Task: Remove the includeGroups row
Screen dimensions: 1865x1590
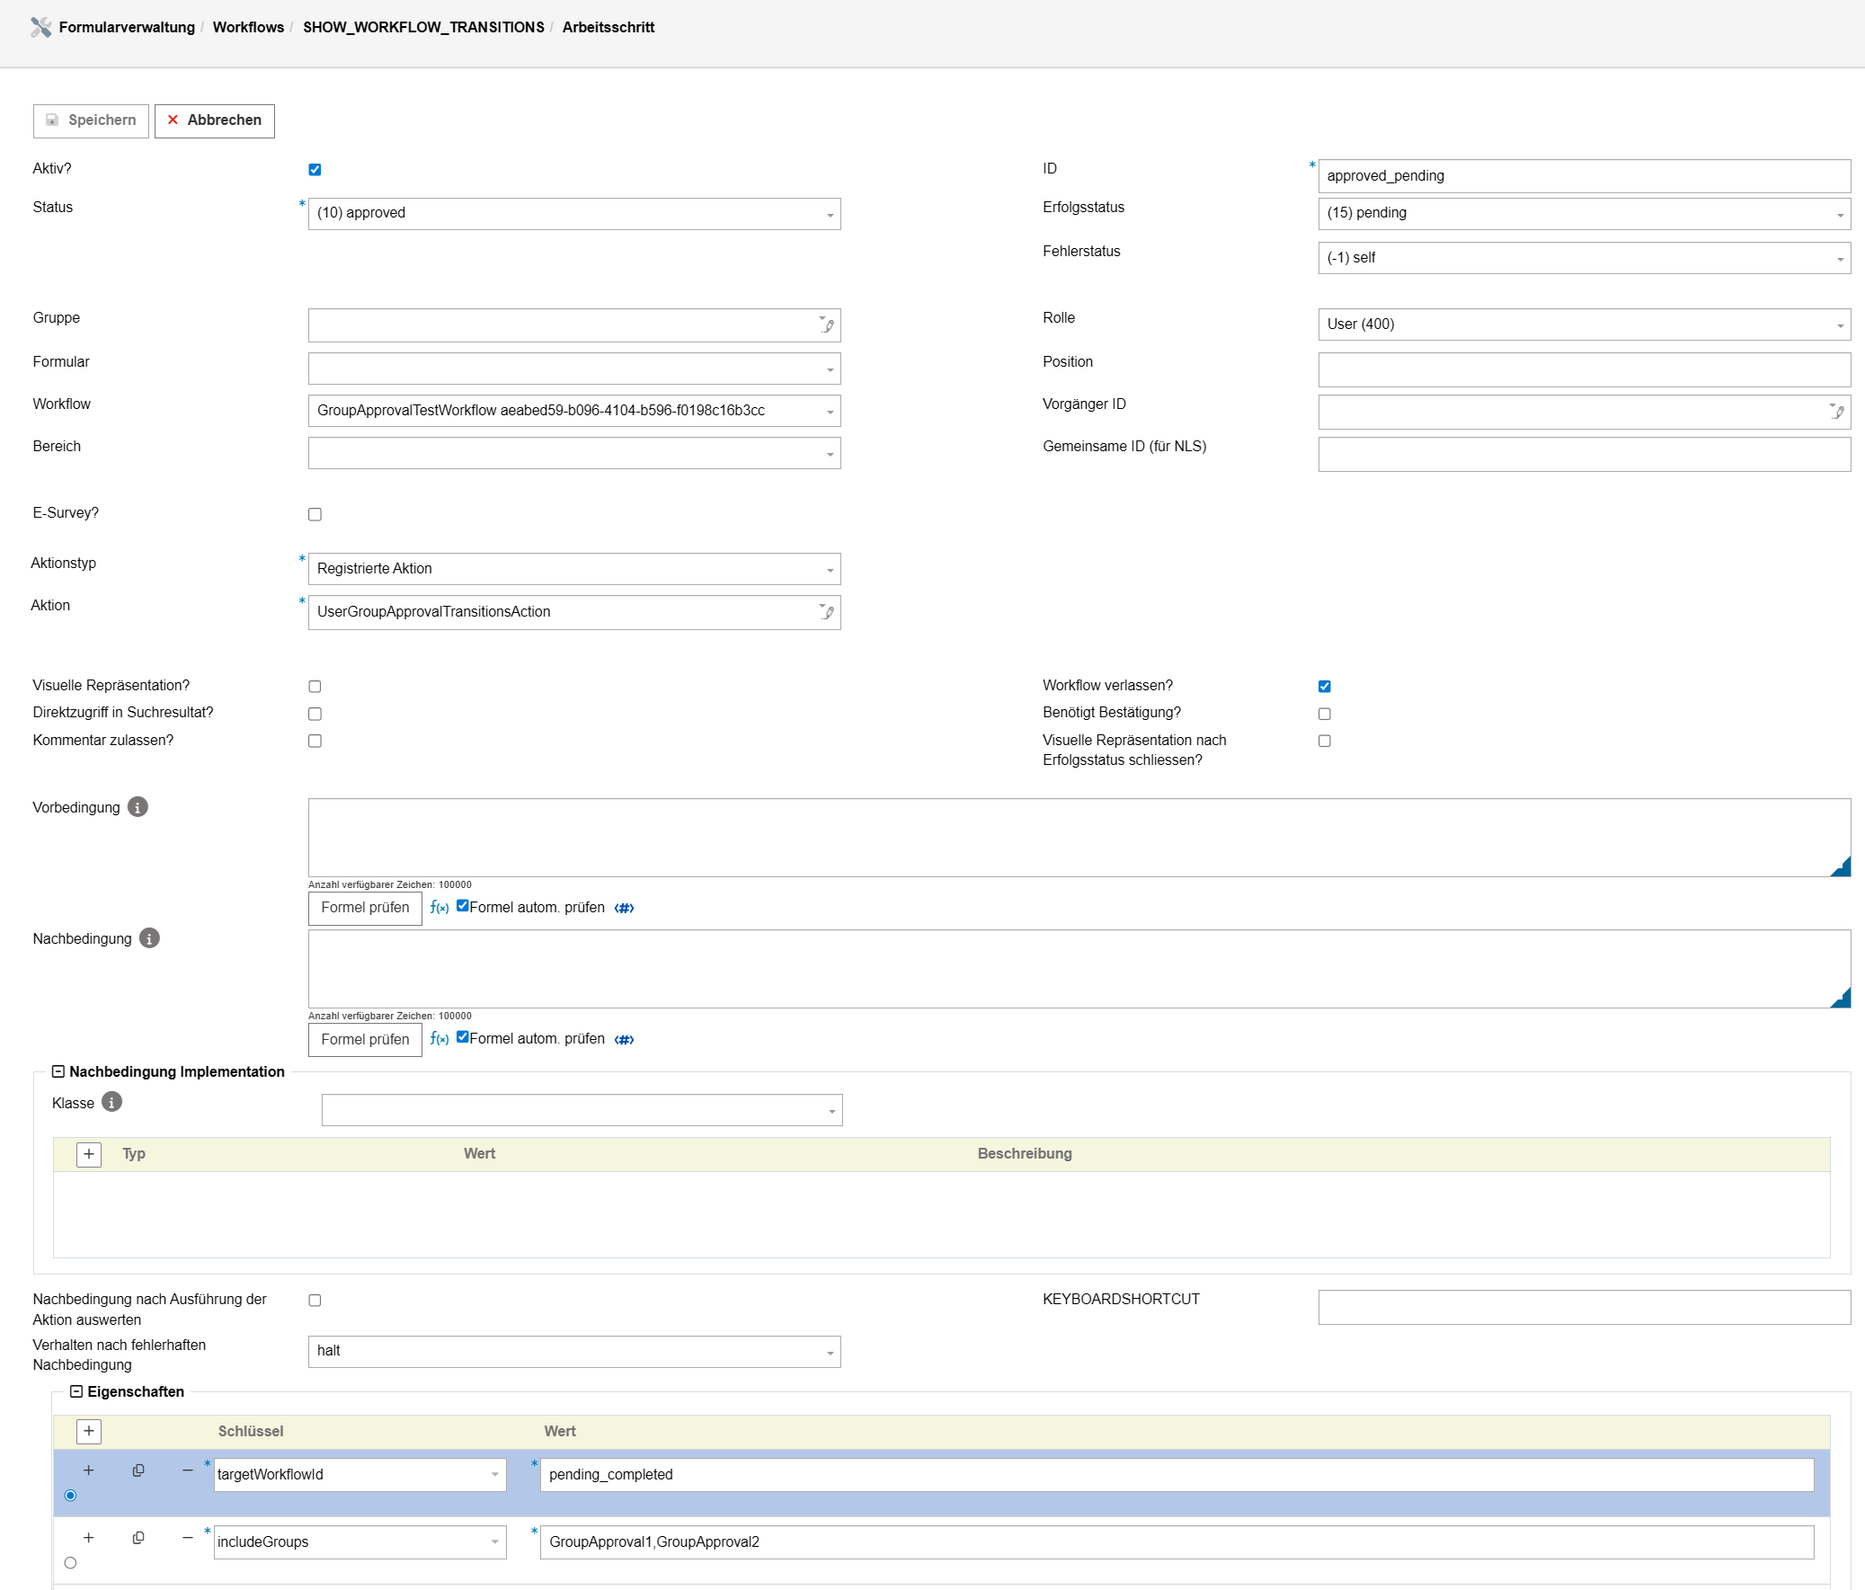Action: [187, 1538]
